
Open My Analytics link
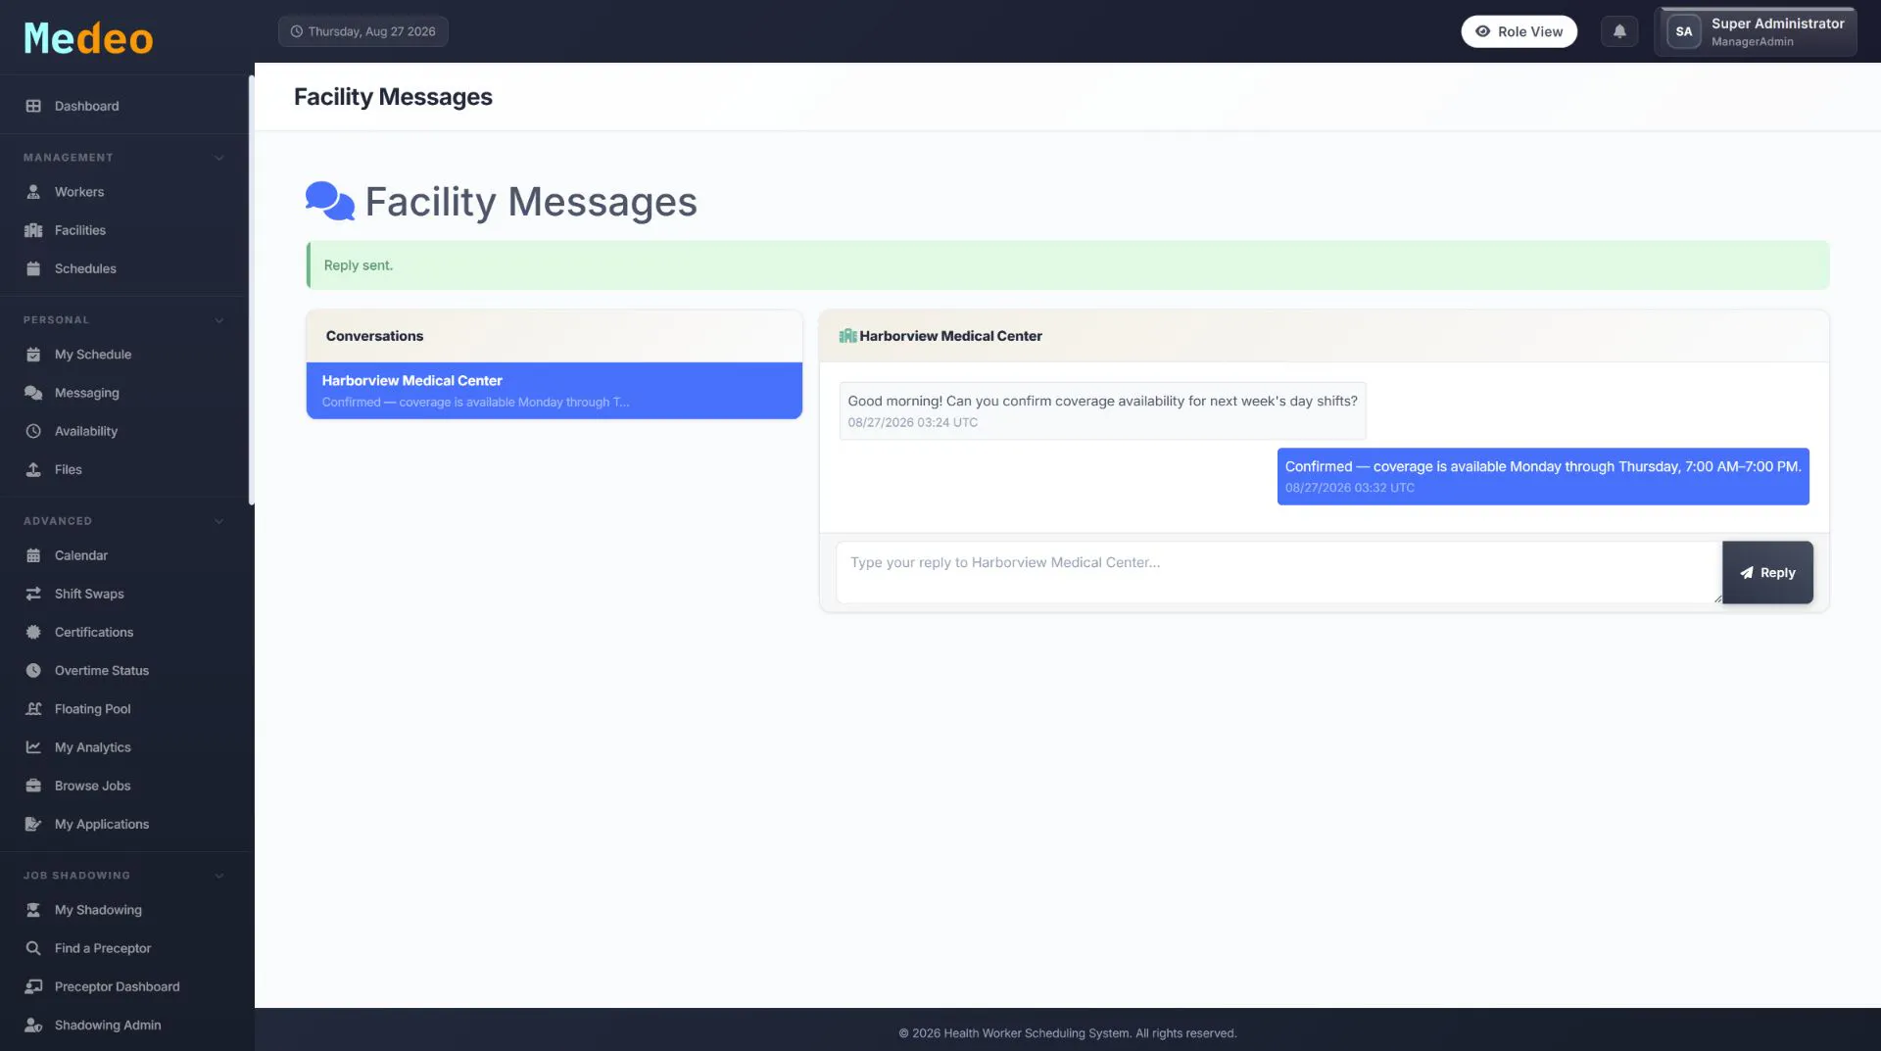tap(123, 747)
